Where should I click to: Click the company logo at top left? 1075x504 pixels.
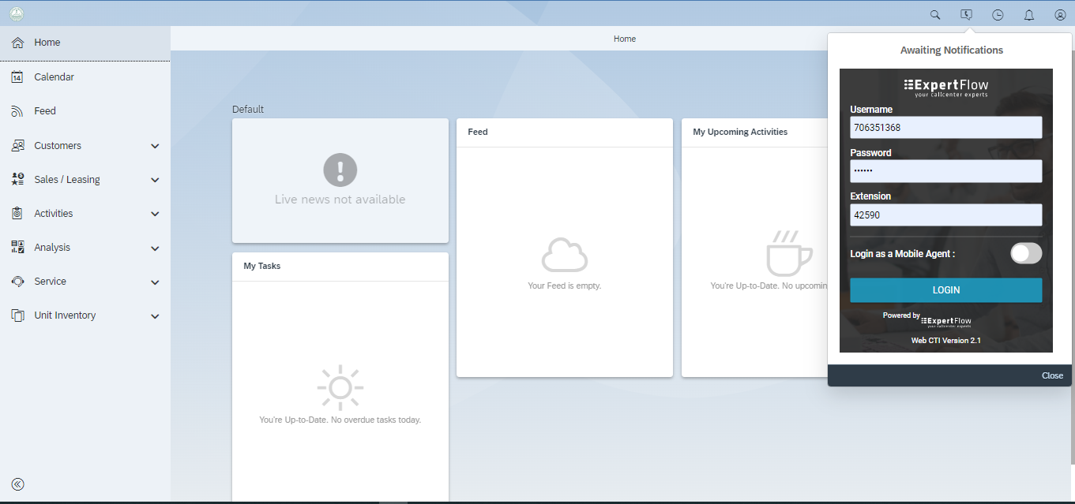pyautogui.click(x=17, y=14)
